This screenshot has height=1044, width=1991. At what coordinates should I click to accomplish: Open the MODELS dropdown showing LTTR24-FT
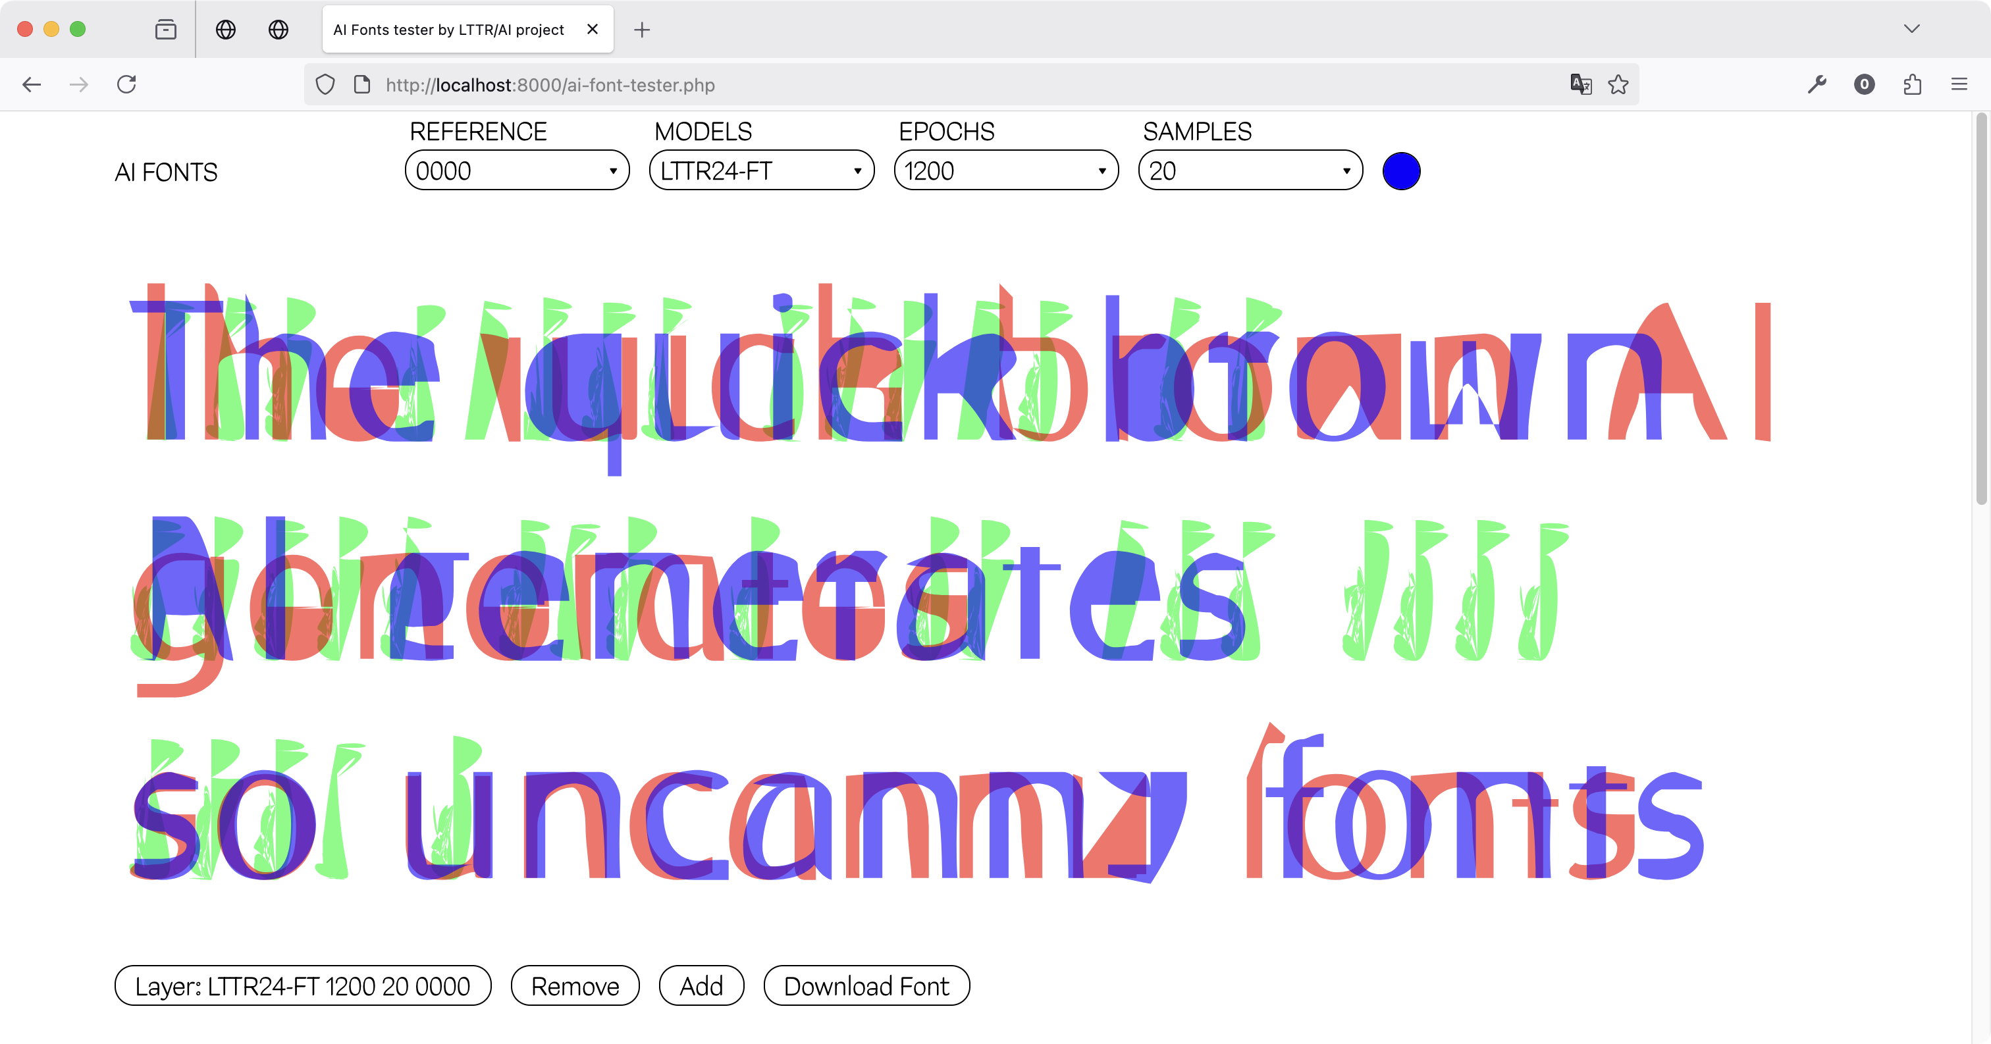[761, 170]
